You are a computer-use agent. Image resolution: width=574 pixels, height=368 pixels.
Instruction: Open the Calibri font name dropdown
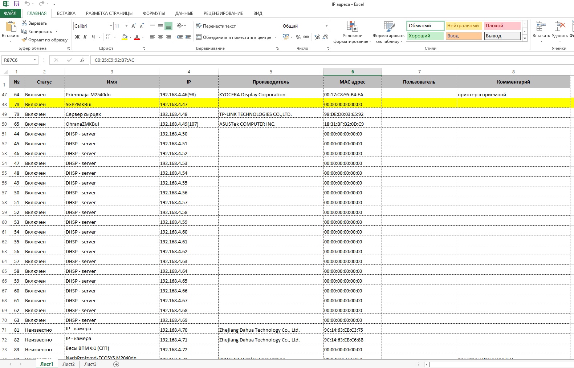111,26
